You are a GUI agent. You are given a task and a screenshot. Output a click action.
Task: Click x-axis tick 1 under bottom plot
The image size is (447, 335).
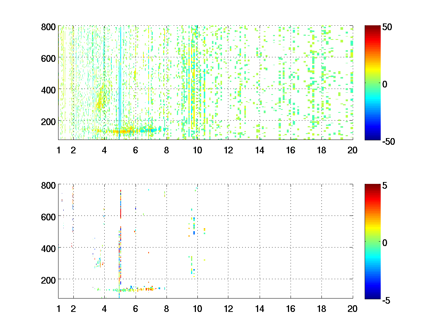[x=58, y=309]
